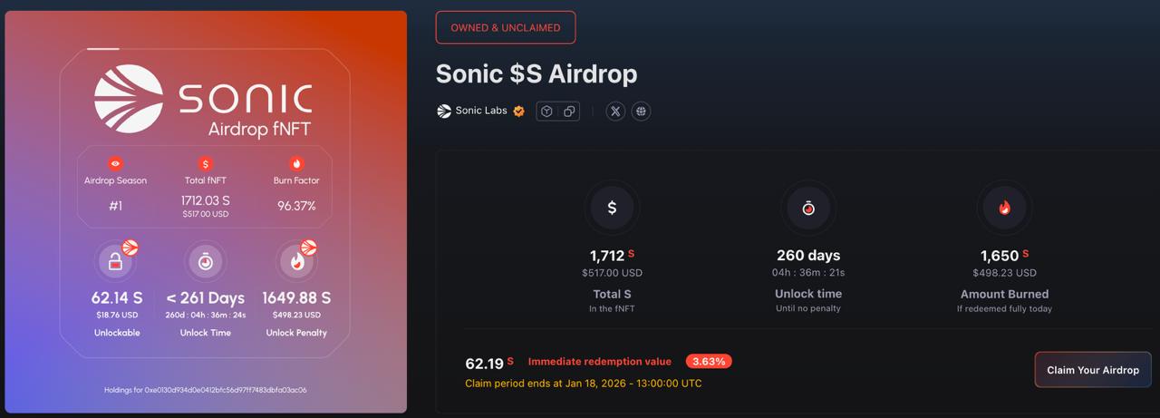Click the dollar sign Total S icon
Viewport: 1160px width, 418px height.
pos(612,208)
